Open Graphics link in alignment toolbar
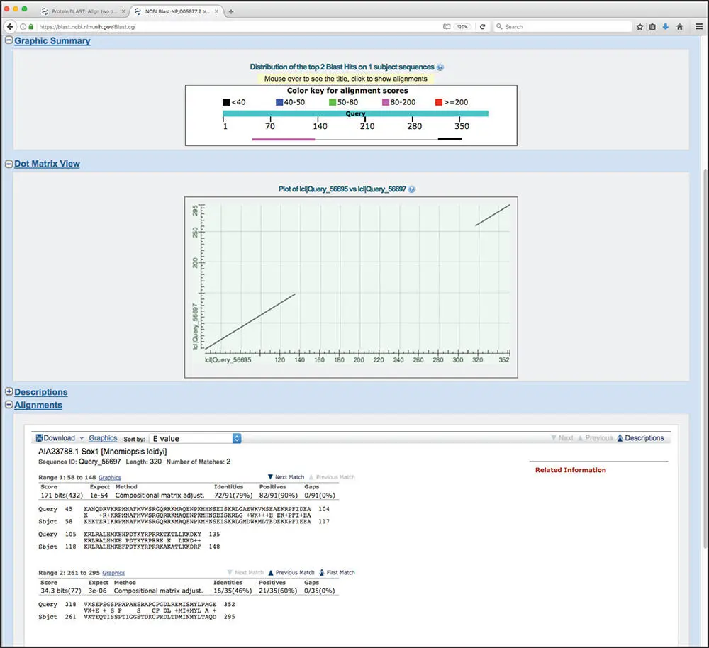 [103, 437]
